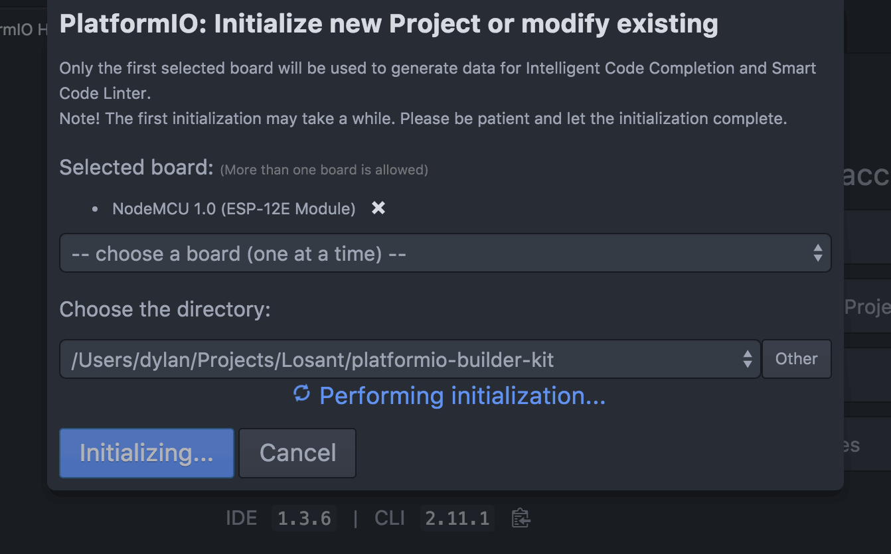
Task: Click the up/down arrows icon on the board selector
Action: click(x=817, y=253)
